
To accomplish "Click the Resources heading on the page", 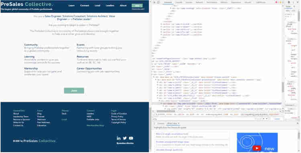I will pyautogui.click(x=83, y=57).
